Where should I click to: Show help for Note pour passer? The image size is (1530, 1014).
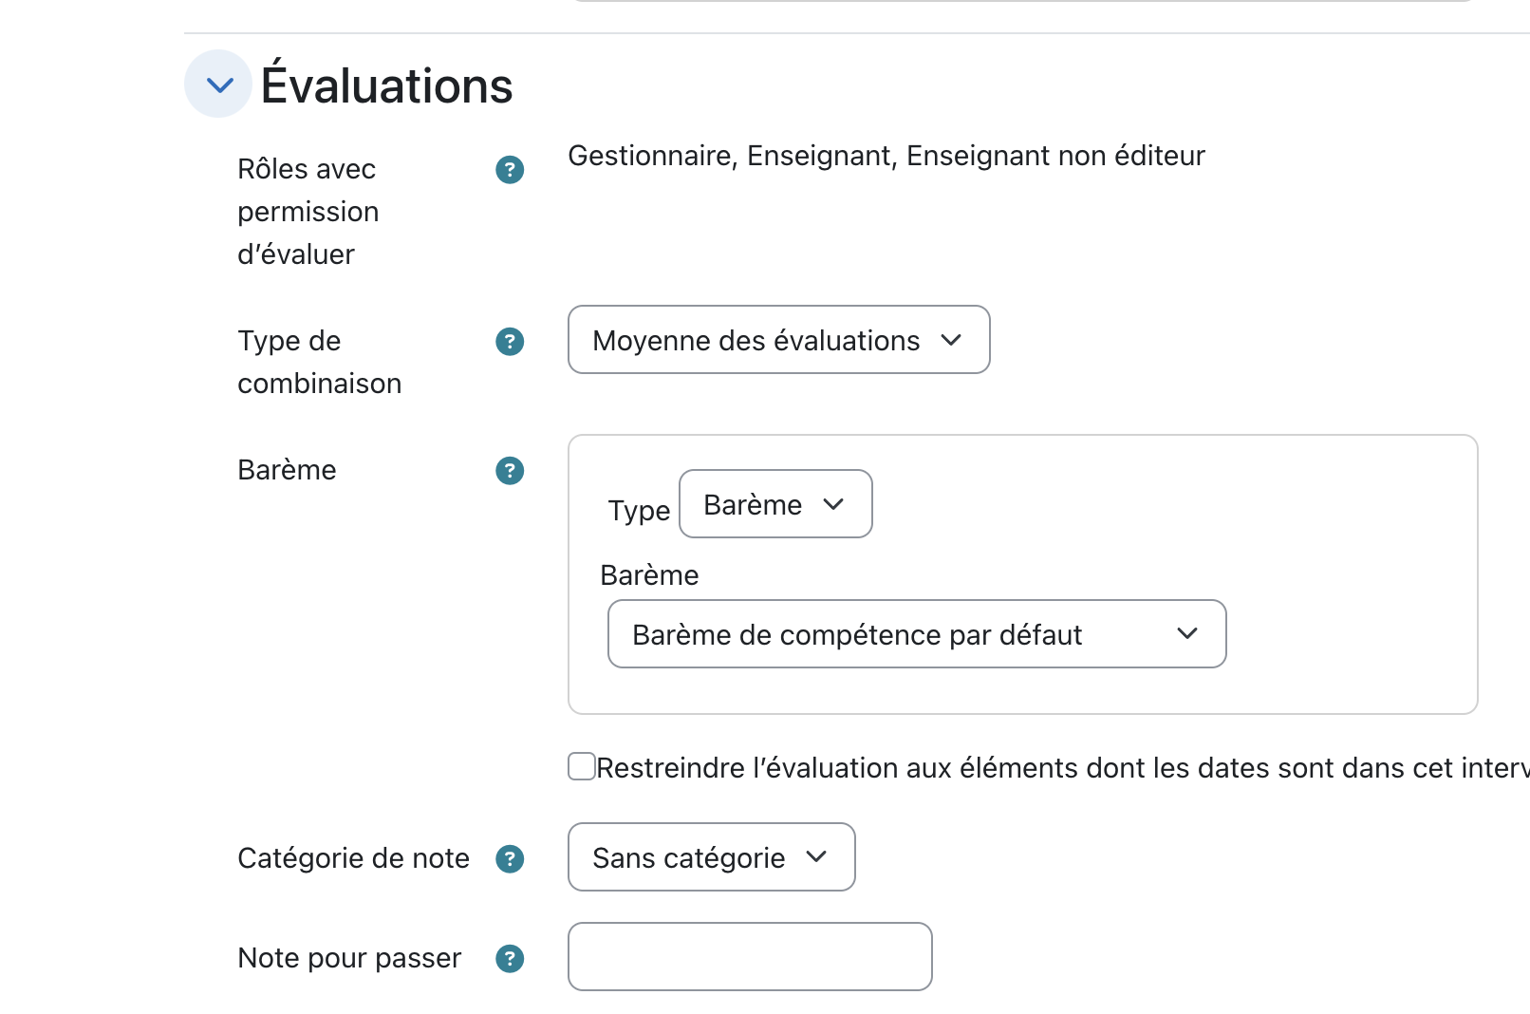click(x=510, y=959)
